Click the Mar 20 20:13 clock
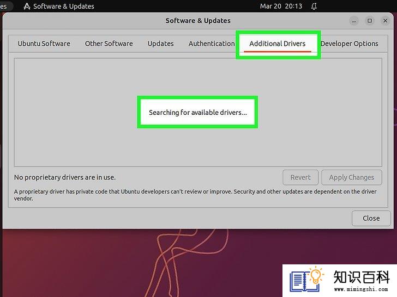Image resolution: width=397 pixels, height=297 pixels. [x=281, y=6]
